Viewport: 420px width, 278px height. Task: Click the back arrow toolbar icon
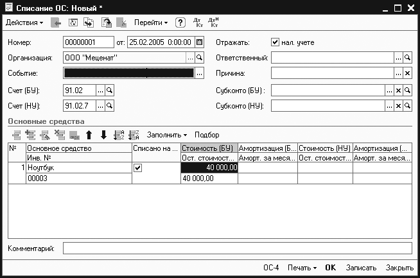56,22
